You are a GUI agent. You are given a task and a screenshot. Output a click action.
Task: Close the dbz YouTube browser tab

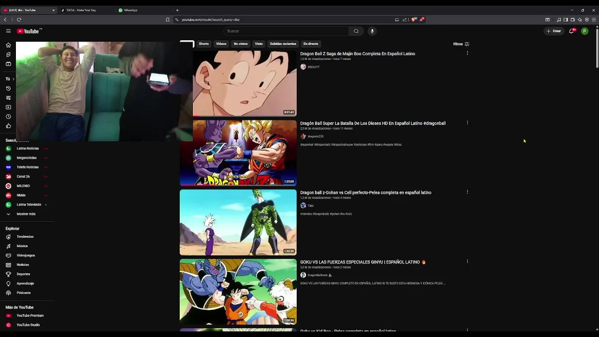(53, 10)
